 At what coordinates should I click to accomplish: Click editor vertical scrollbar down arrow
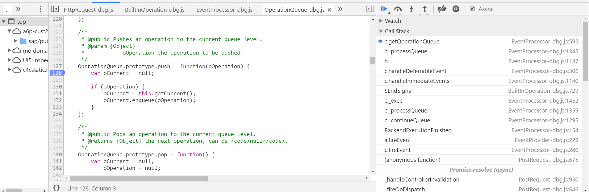click(373, 171)
